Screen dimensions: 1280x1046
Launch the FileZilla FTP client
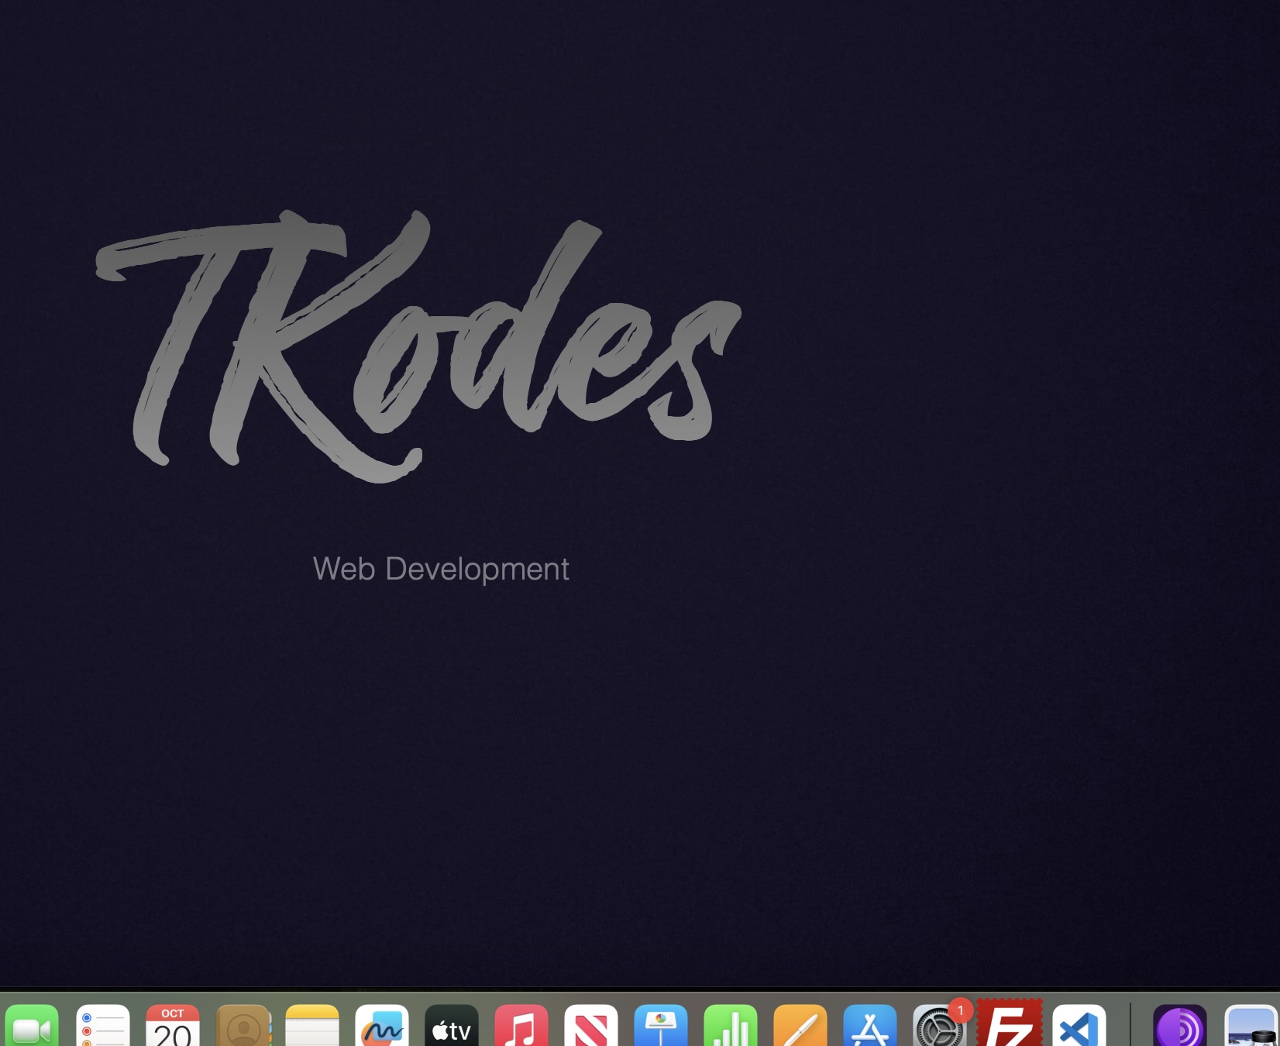coord(1010,1024)
